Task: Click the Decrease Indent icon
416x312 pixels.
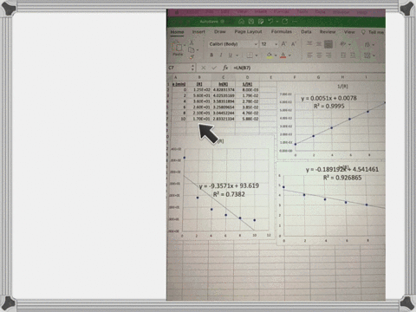Action: point(343,55)
